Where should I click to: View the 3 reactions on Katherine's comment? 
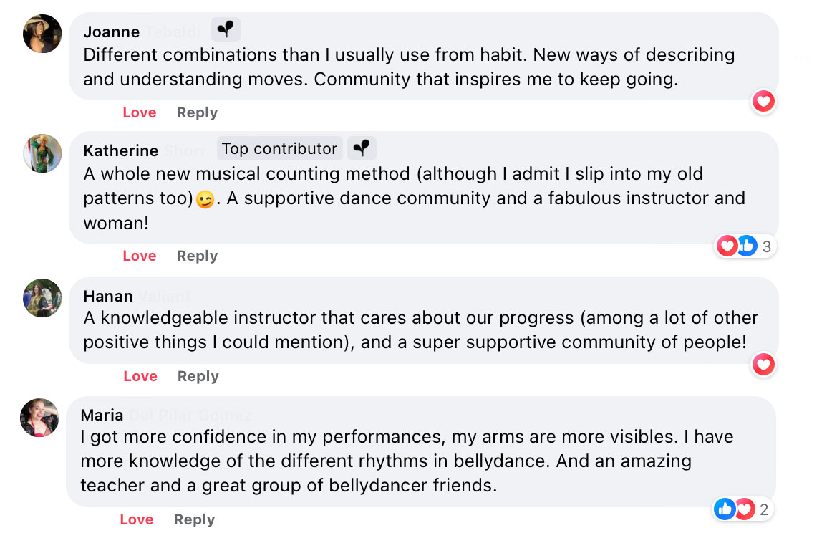[x=745, y=246]
